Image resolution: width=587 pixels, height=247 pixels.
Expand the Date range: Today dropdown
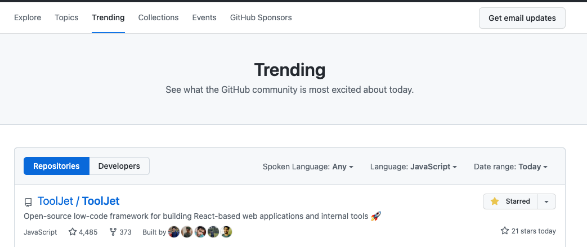pos(510,167)
